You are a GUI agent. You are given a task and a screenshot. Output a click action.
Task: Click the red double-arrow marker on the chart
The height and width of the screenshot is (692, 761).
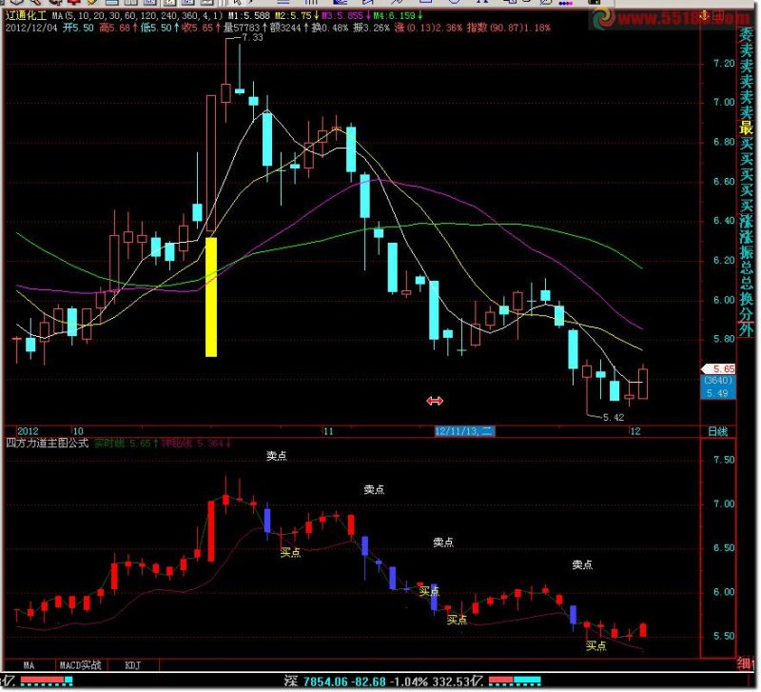point(435,401)
